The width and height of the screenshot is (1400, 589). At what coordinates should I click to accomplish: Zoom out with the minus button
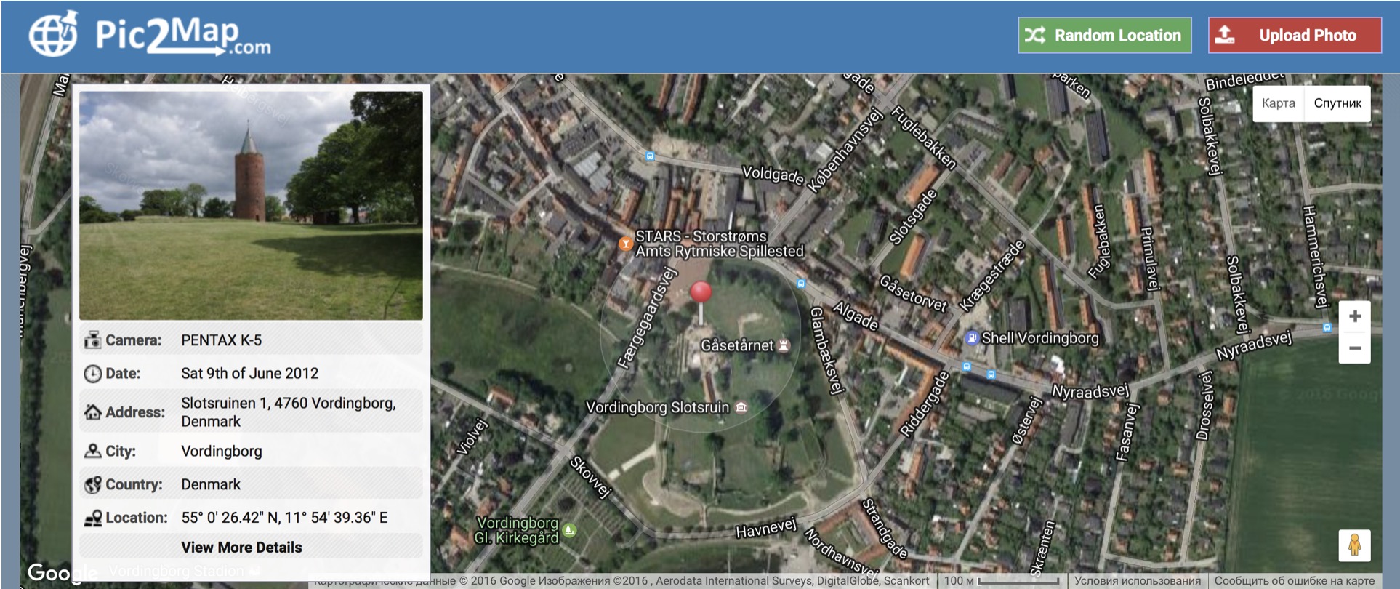point(1354,348)
